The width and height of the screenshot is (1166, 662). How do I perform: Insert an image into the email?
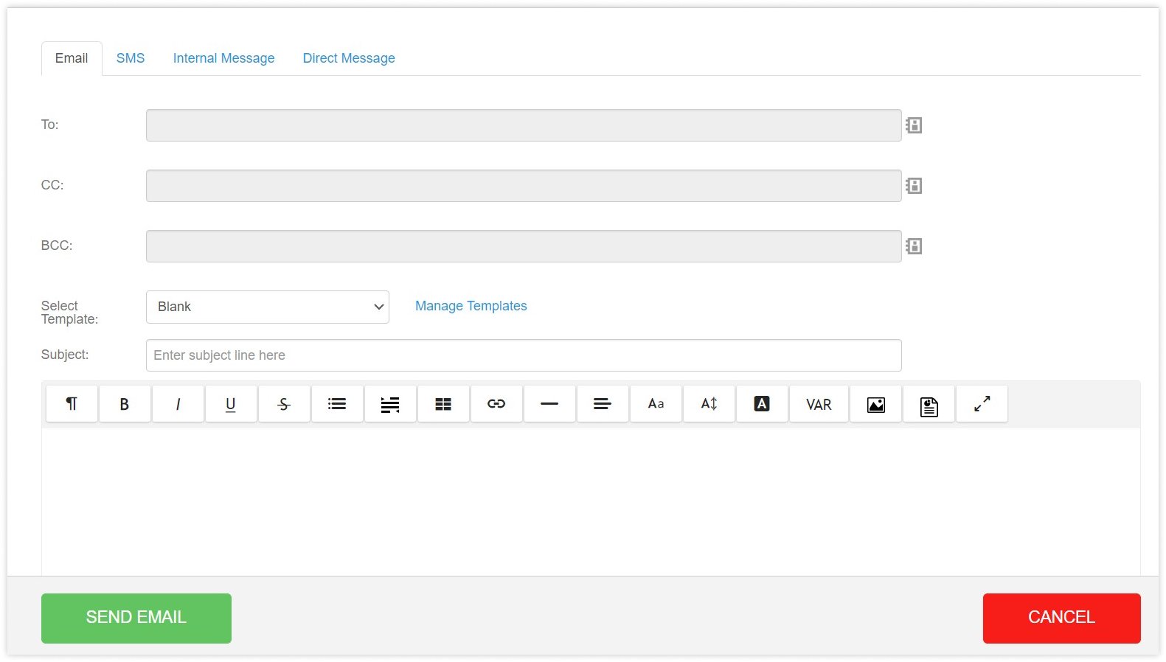click(876, 404)
